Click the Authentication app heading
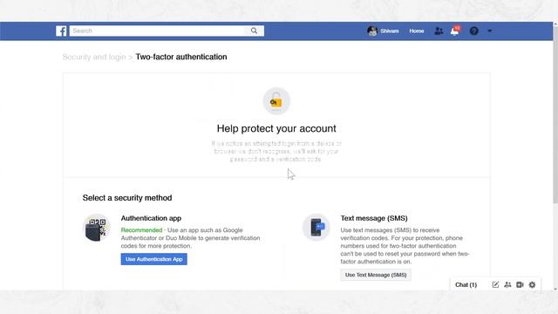This screenshot has height=314, width=558. [x=151, y=218]
